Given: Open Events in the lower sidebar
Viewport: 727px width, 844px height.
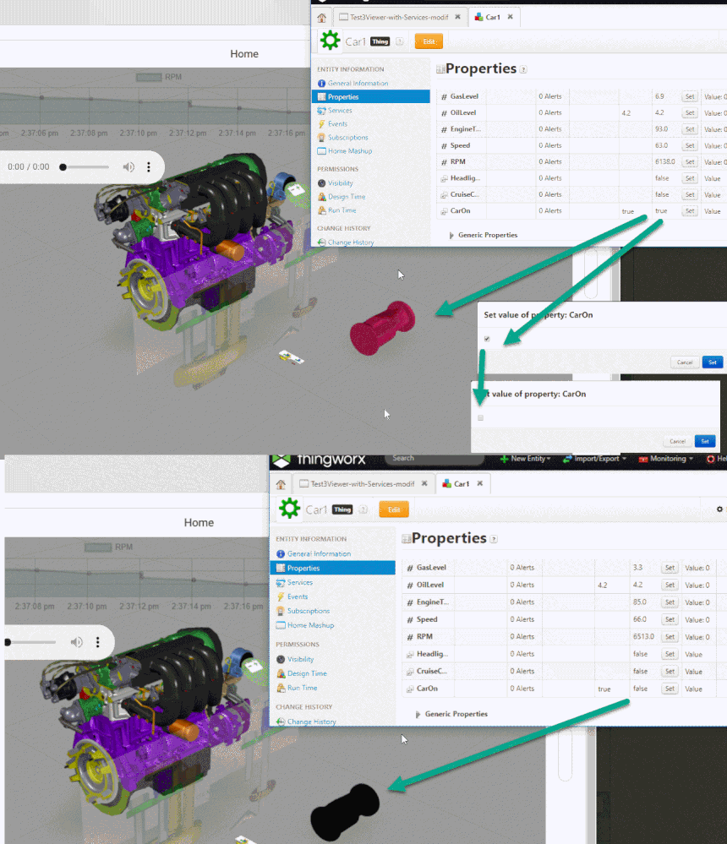Looking at the screenshot, I should [x=292, y=597].
